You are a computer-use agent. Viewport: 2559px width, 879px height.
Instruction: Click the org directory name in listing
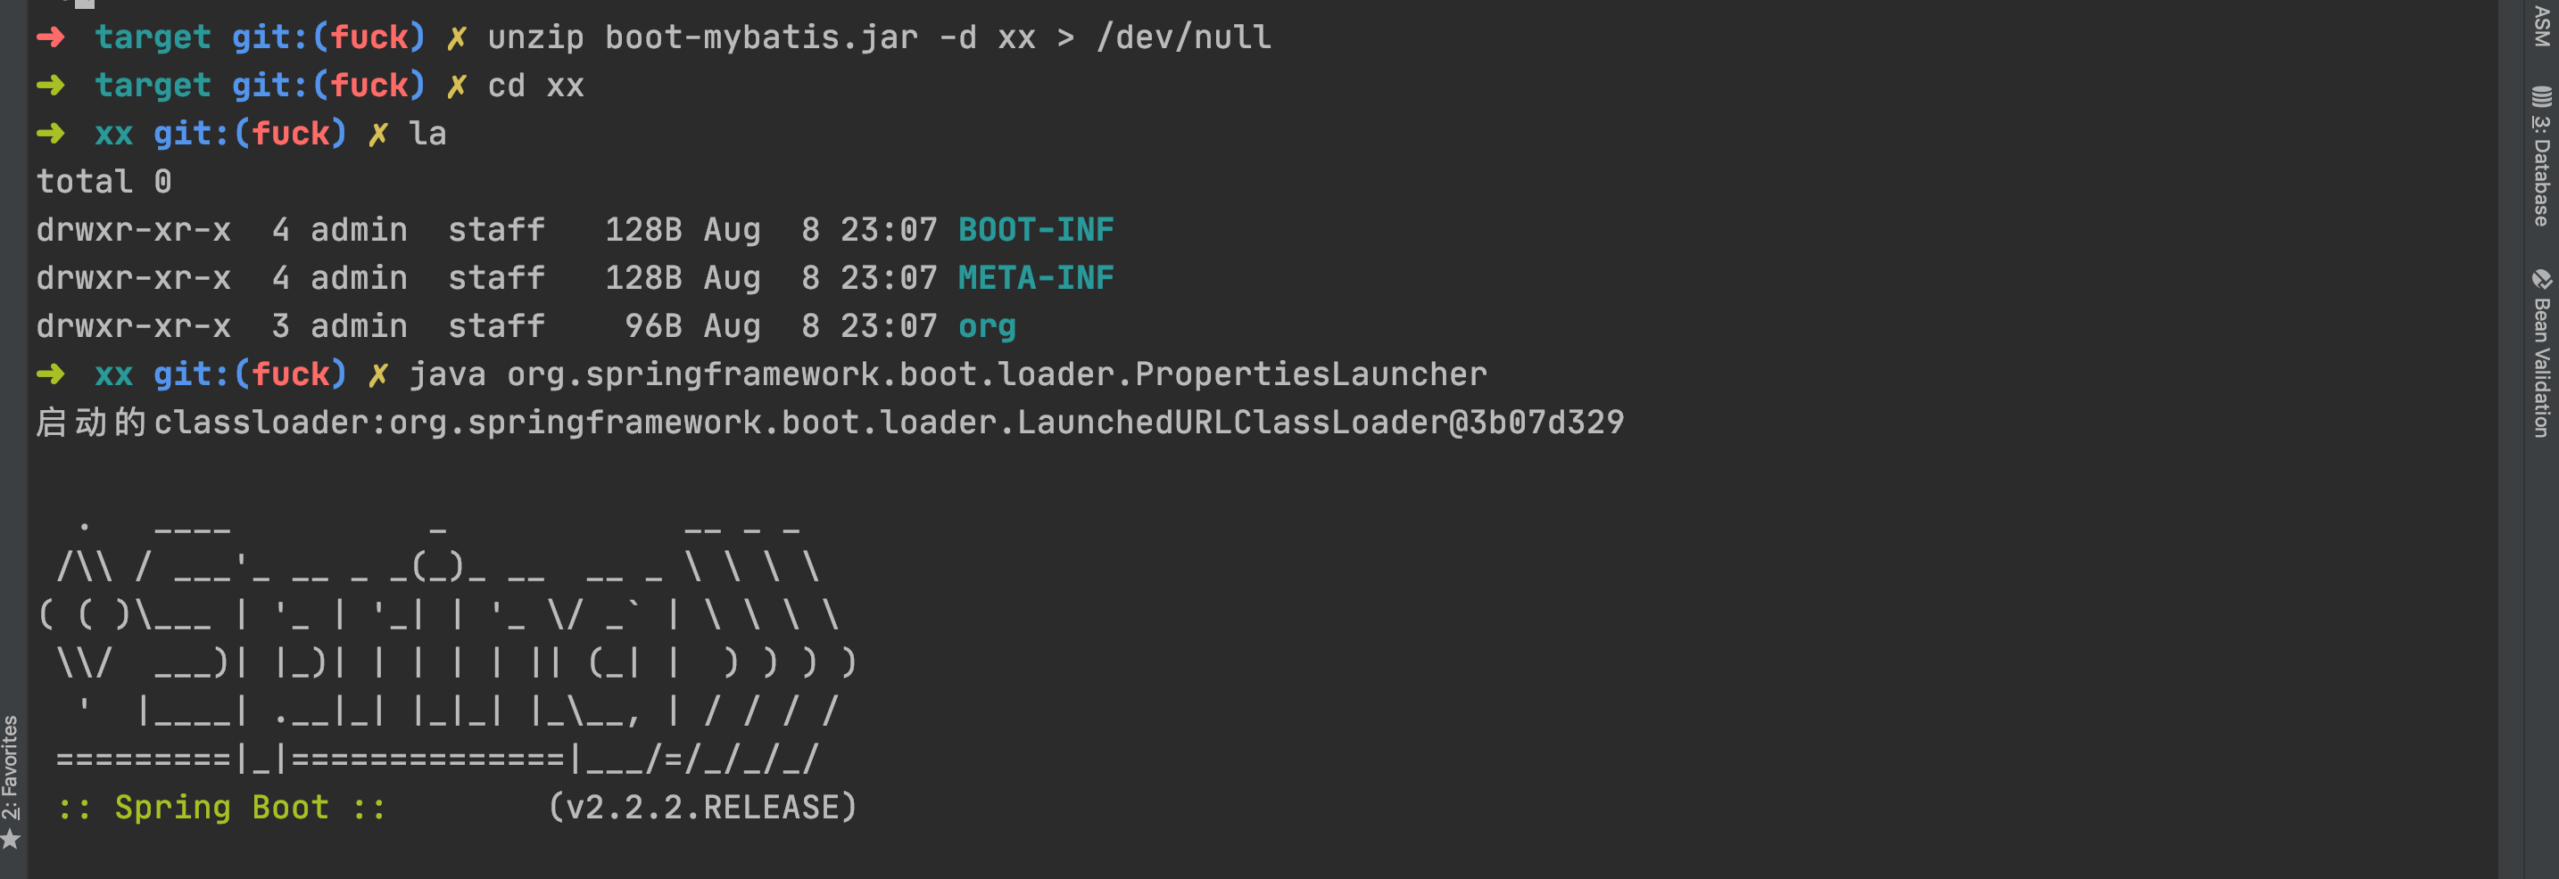987,327
